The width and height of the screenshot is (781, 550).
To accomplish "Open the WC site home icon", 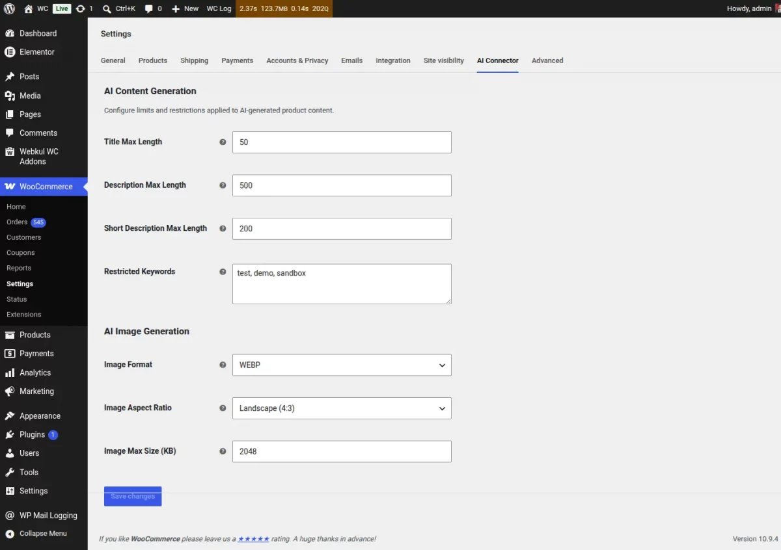I will 29,8.
